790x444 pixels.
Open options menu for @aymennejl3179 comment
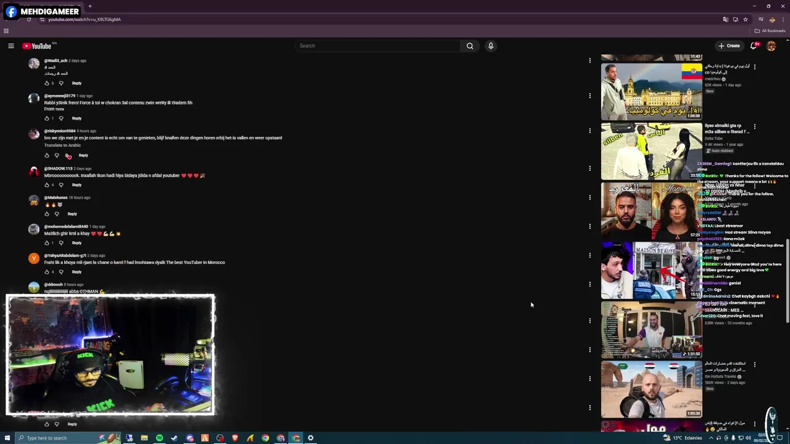(589, 96)
